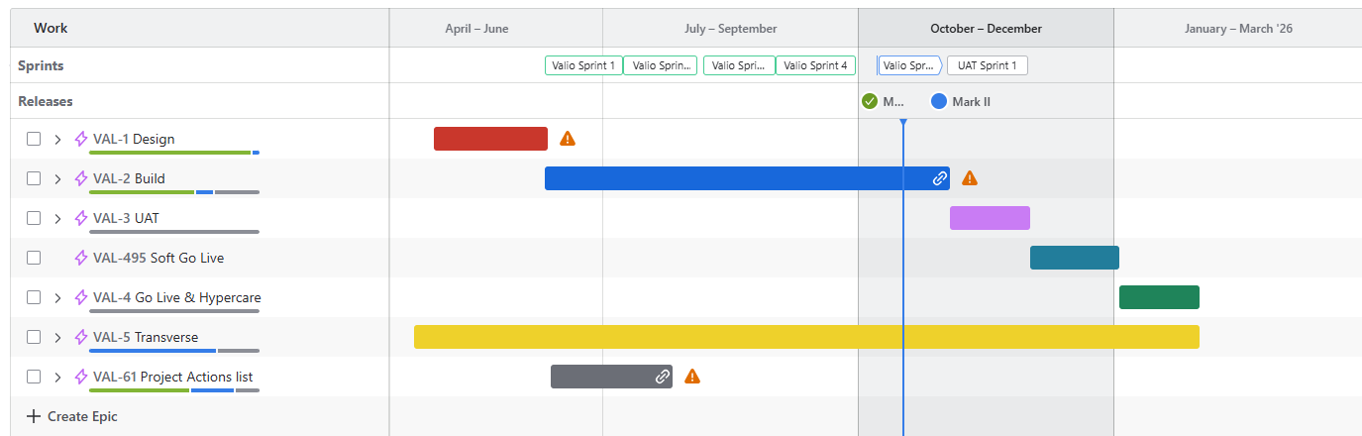Click the epic lightning icon for VAL-495
The width and height of the screenshot is (1362, 436).
coord(81,258)
